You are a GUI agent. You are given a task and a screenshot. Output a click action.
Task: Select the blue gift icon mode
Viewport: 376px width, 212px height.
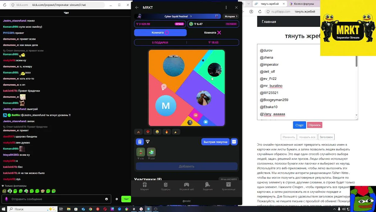140,142
